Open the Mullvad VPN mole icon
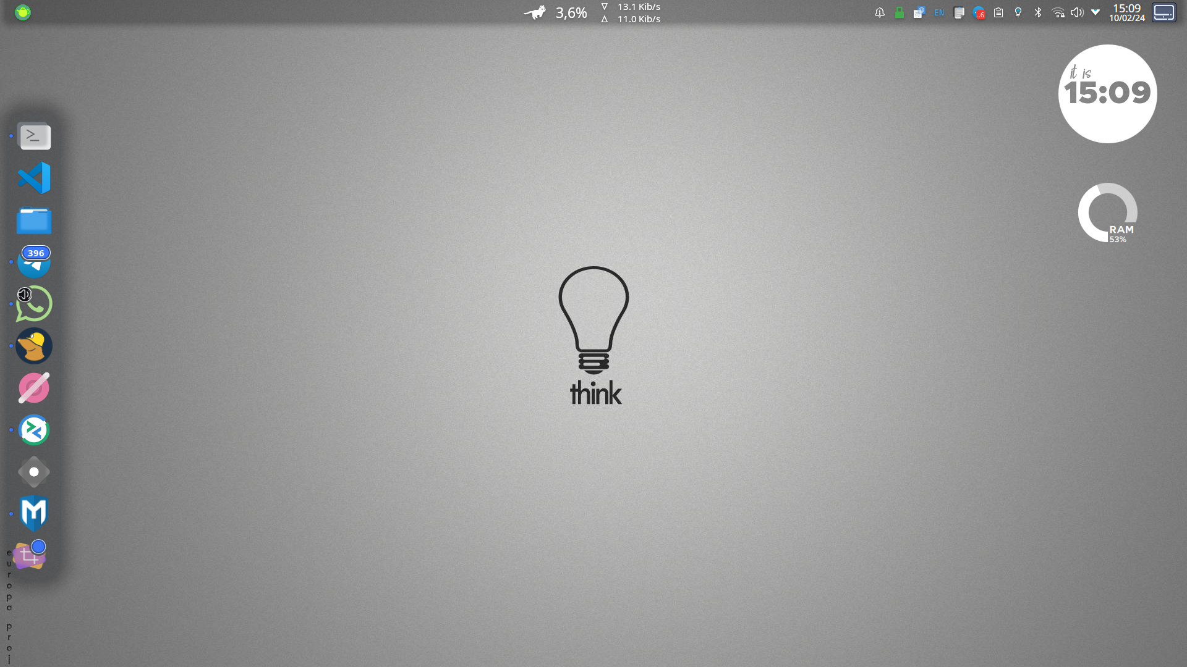 pos(34,346)
